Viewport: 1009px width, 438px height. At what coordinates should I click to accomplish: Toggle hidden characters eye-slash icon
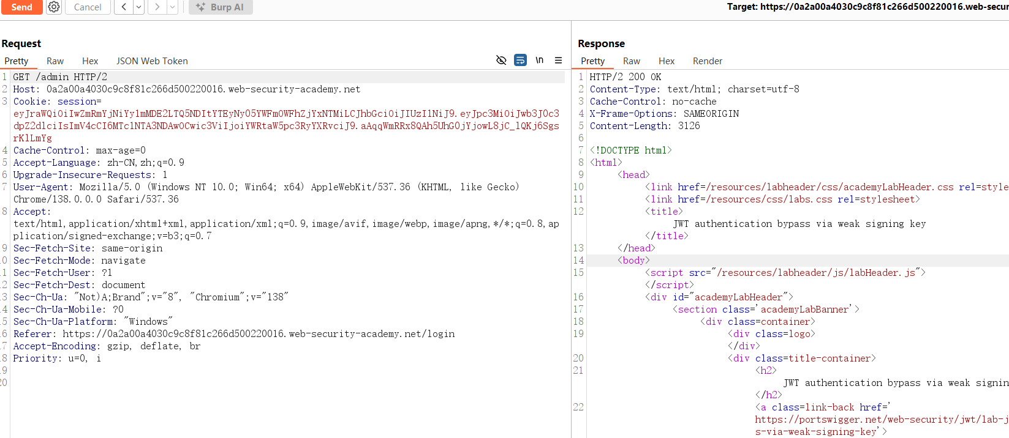[x=501, y=60]
